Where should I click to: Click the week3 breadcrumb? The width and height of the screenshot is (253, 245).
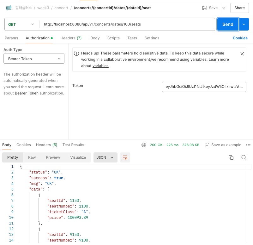[43, 8]
